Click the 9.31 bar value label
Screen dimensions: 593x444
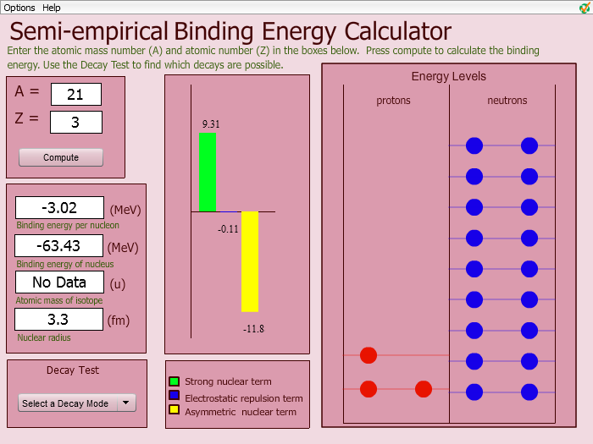(211, 124)
